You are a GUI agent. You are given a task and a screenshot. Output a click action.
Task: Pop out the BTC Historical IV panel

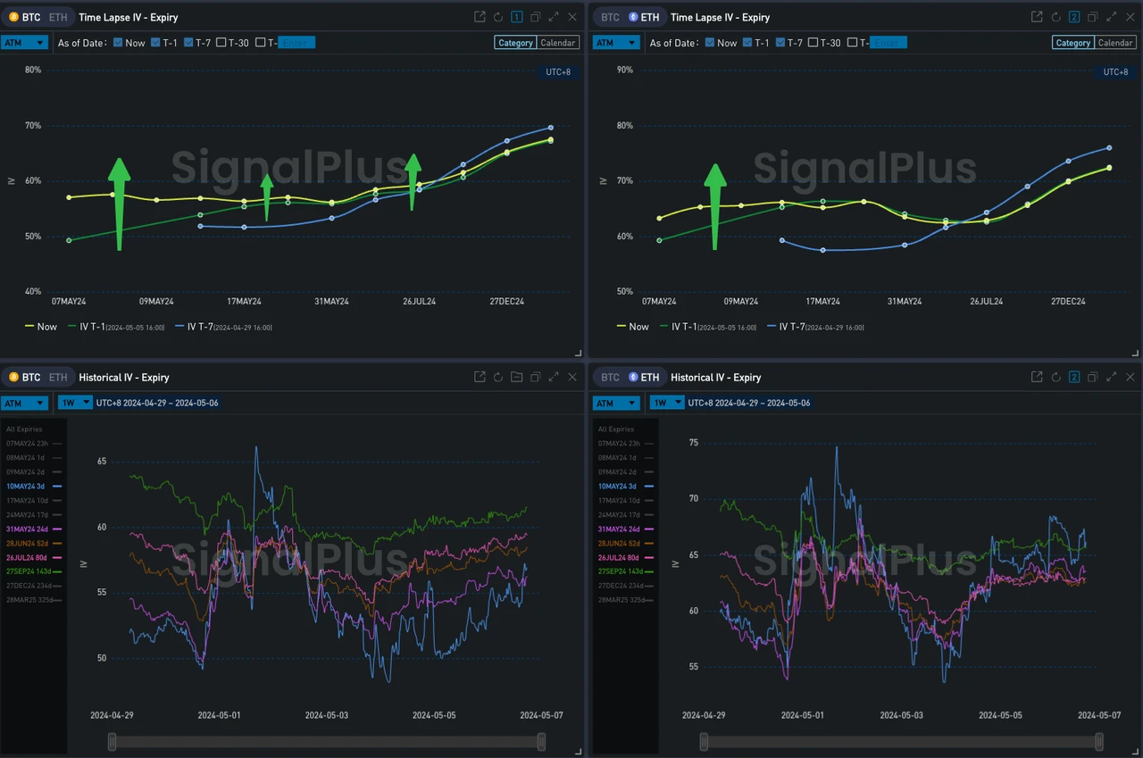click(480, 378)
